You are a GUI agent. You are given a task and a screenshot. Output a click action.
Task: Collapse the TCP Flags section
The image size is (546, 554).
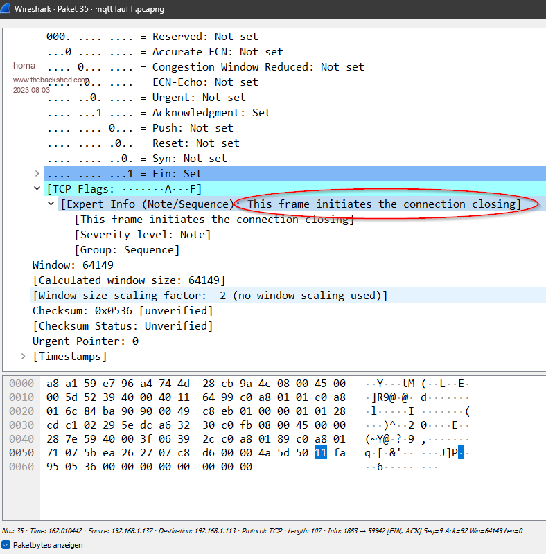coord(37,189)
